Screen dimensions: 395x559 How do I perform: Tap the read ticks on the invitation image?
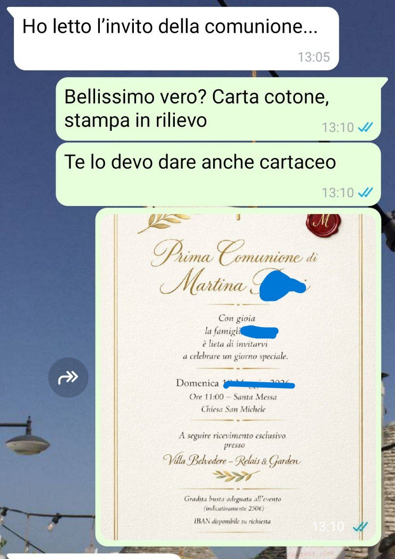click(x=360, y=527)
